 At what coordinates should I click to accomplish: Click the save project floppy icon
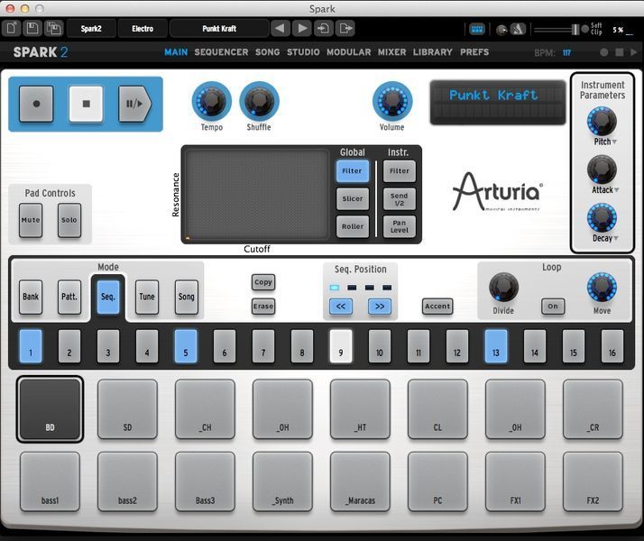click(32, 29)
